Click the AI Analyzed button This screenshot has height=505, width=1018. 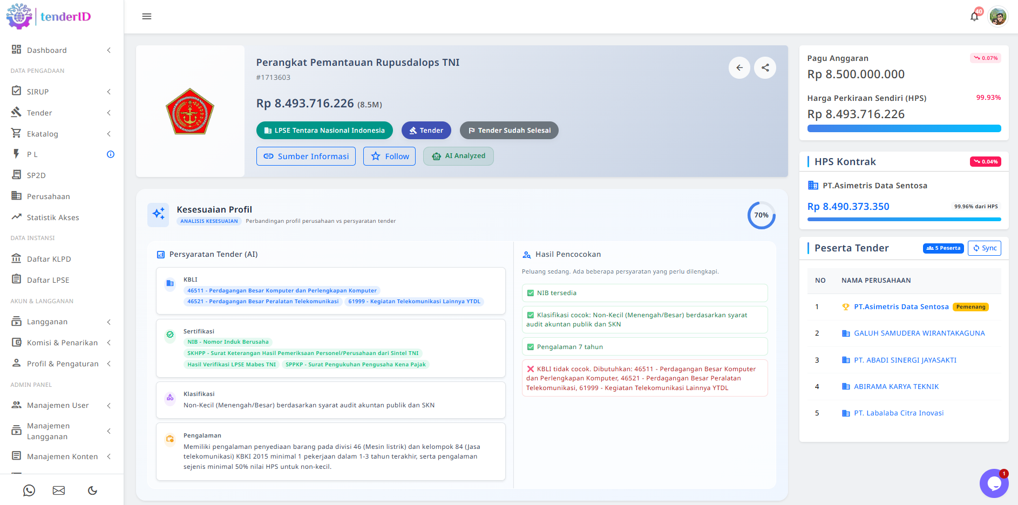click(458, 156)
